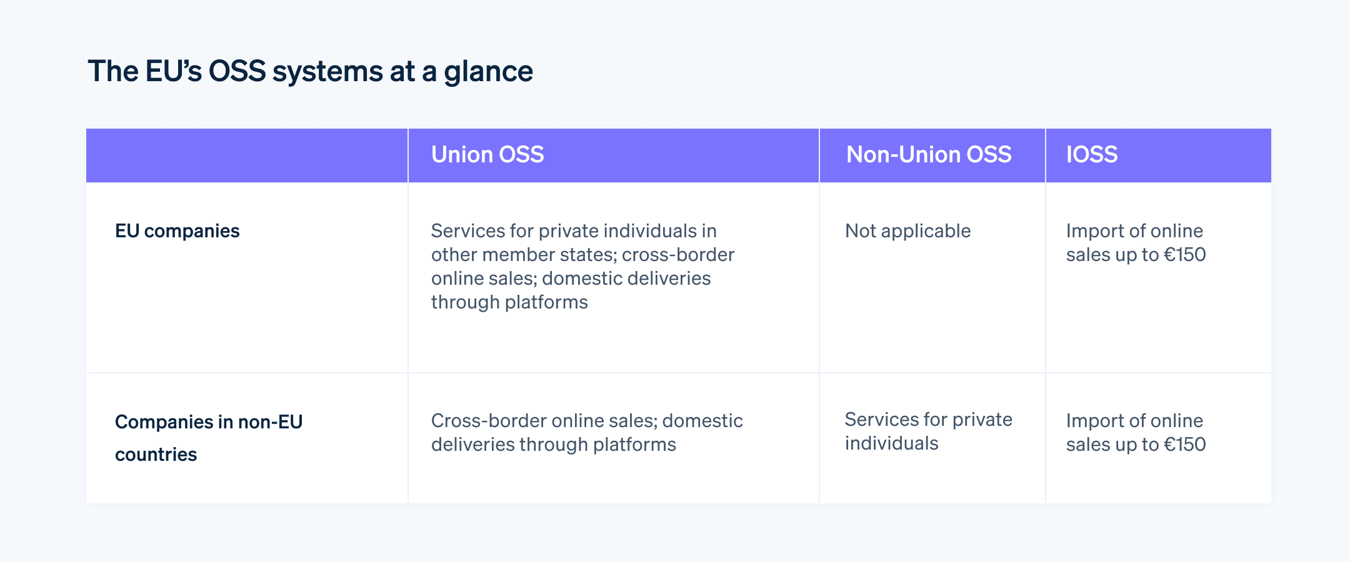This screenshot has width=1350, height=562.
Task: Select the "Non-Union OSS" column header
Action: 928,154
